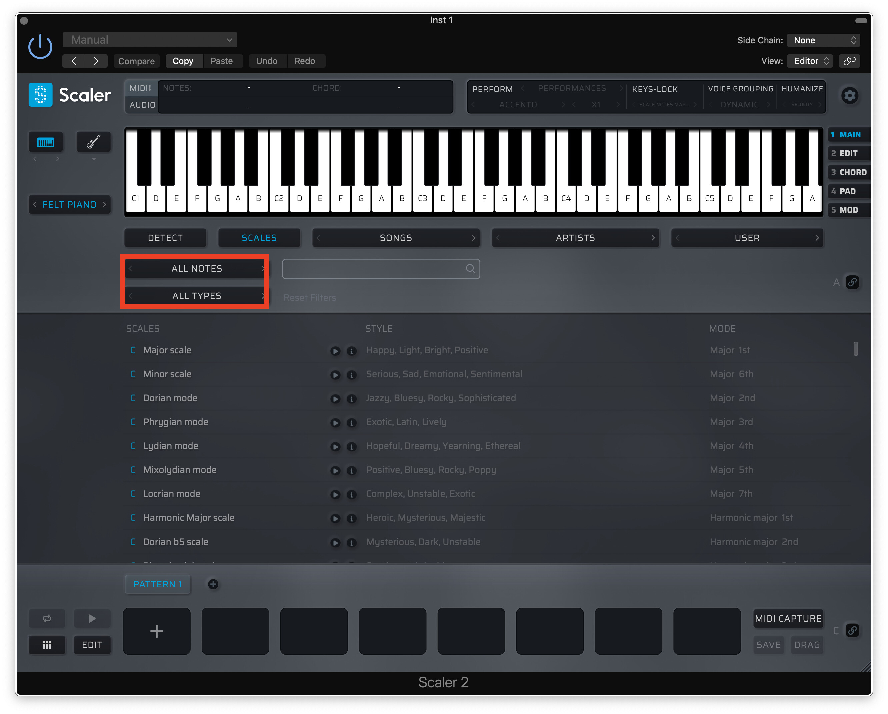Play the Phrygian mode preview

(x=335, y=422)
